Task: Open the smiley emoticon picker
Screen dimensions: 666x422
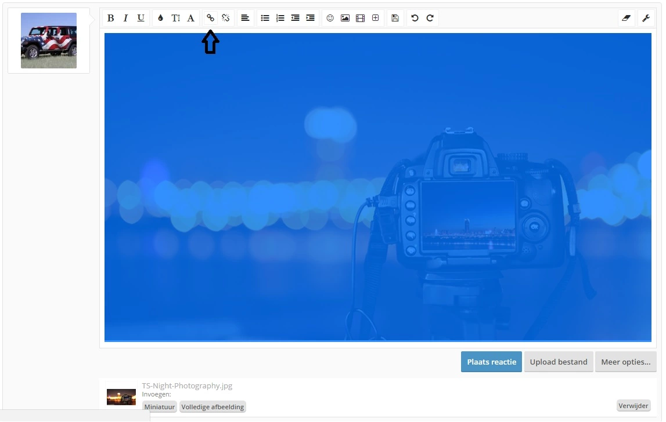Action: 330,18
